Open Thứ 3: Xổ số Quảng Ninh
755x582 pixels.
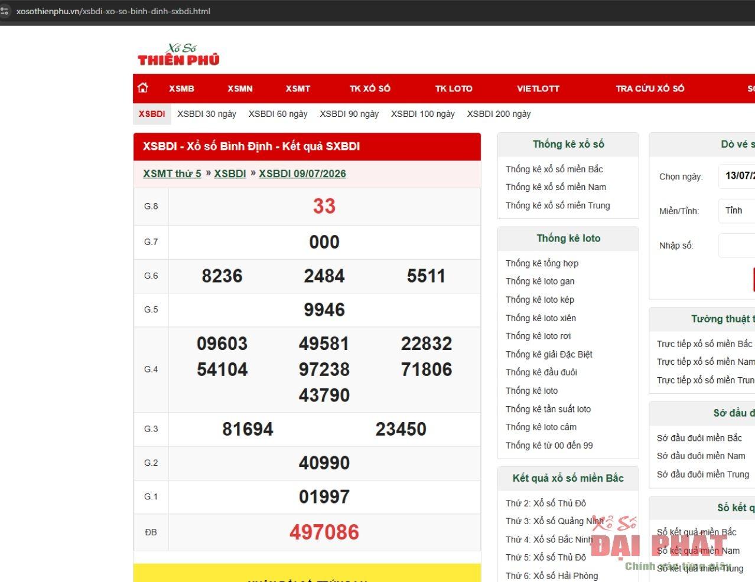click(555, 521)
